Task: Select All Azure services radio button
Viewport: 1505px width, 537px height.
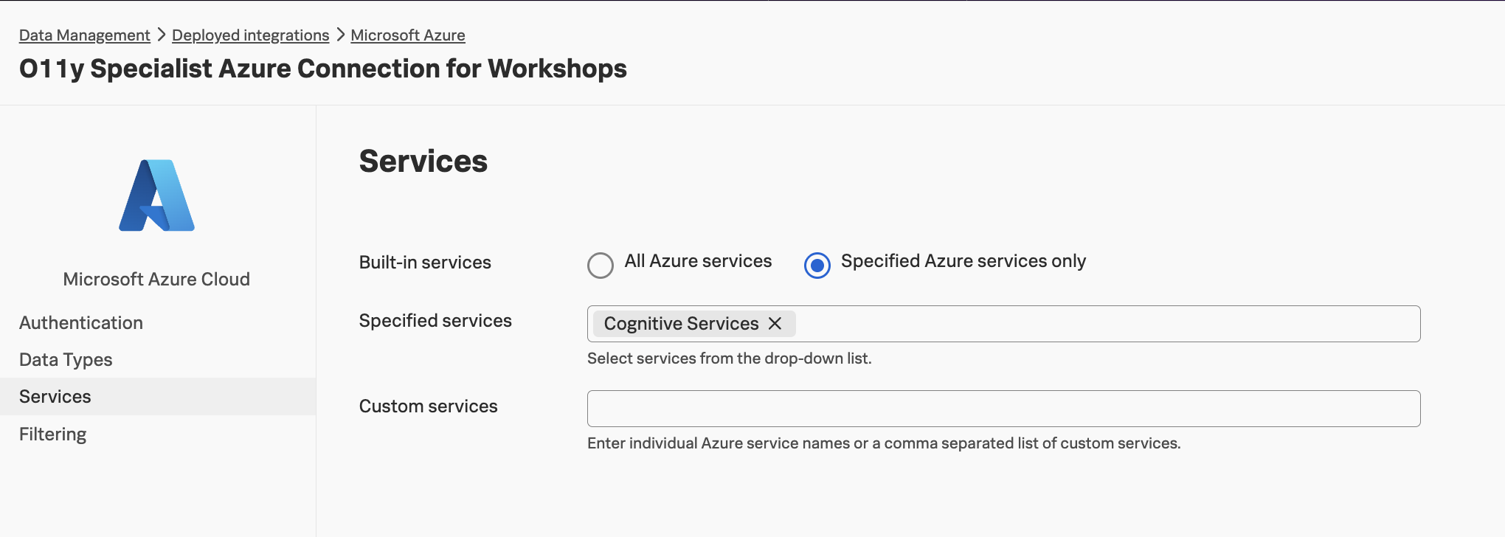Action: (600, 265)
